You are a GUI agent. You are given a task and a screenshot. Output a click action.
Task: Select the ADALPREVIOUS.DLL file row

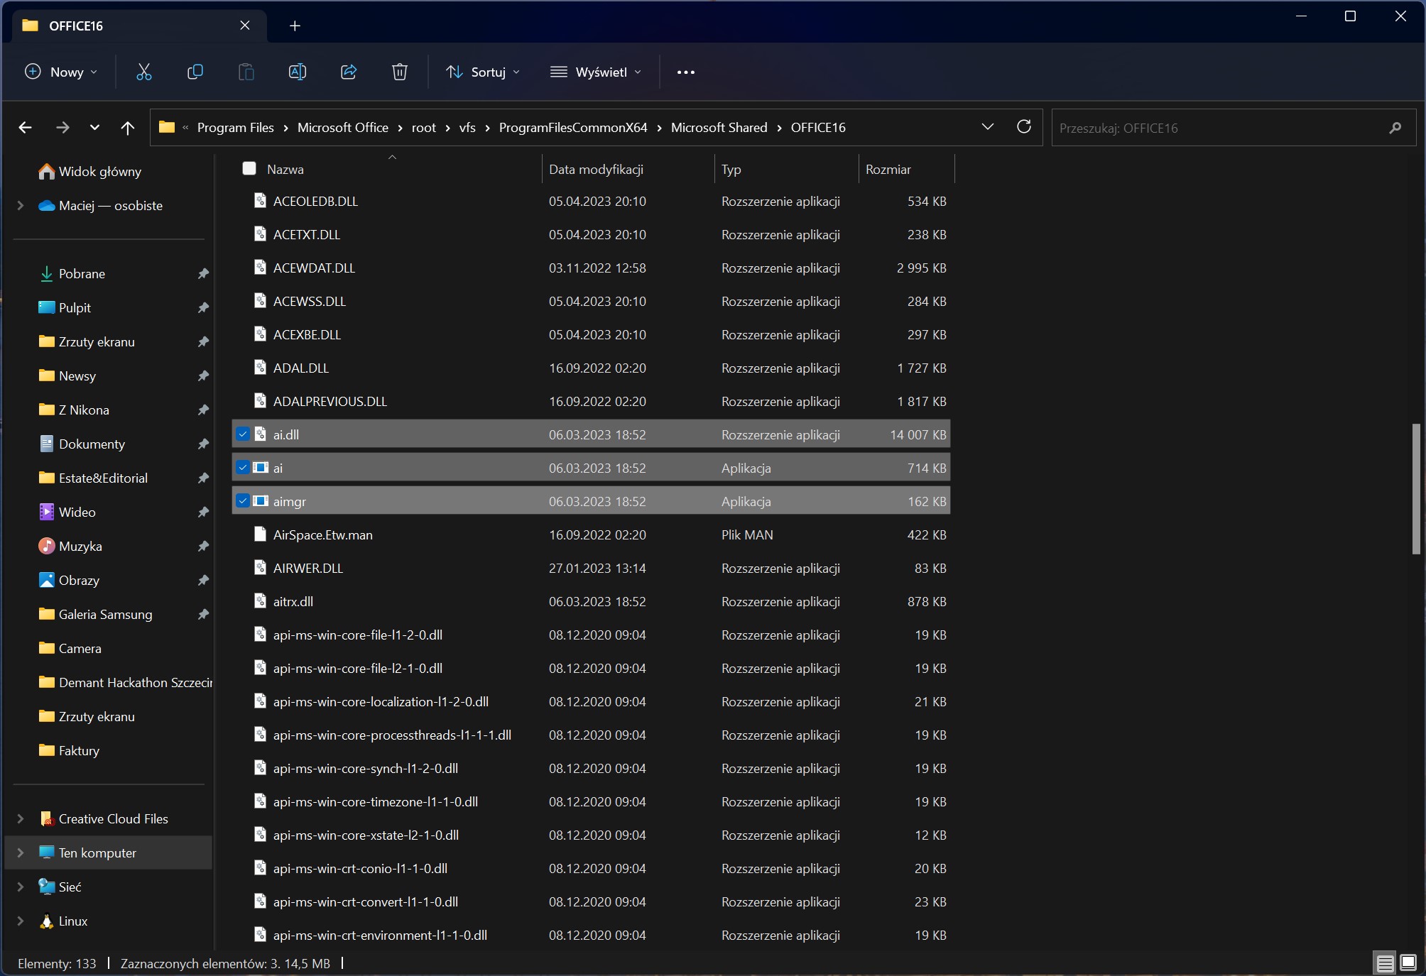591,401
